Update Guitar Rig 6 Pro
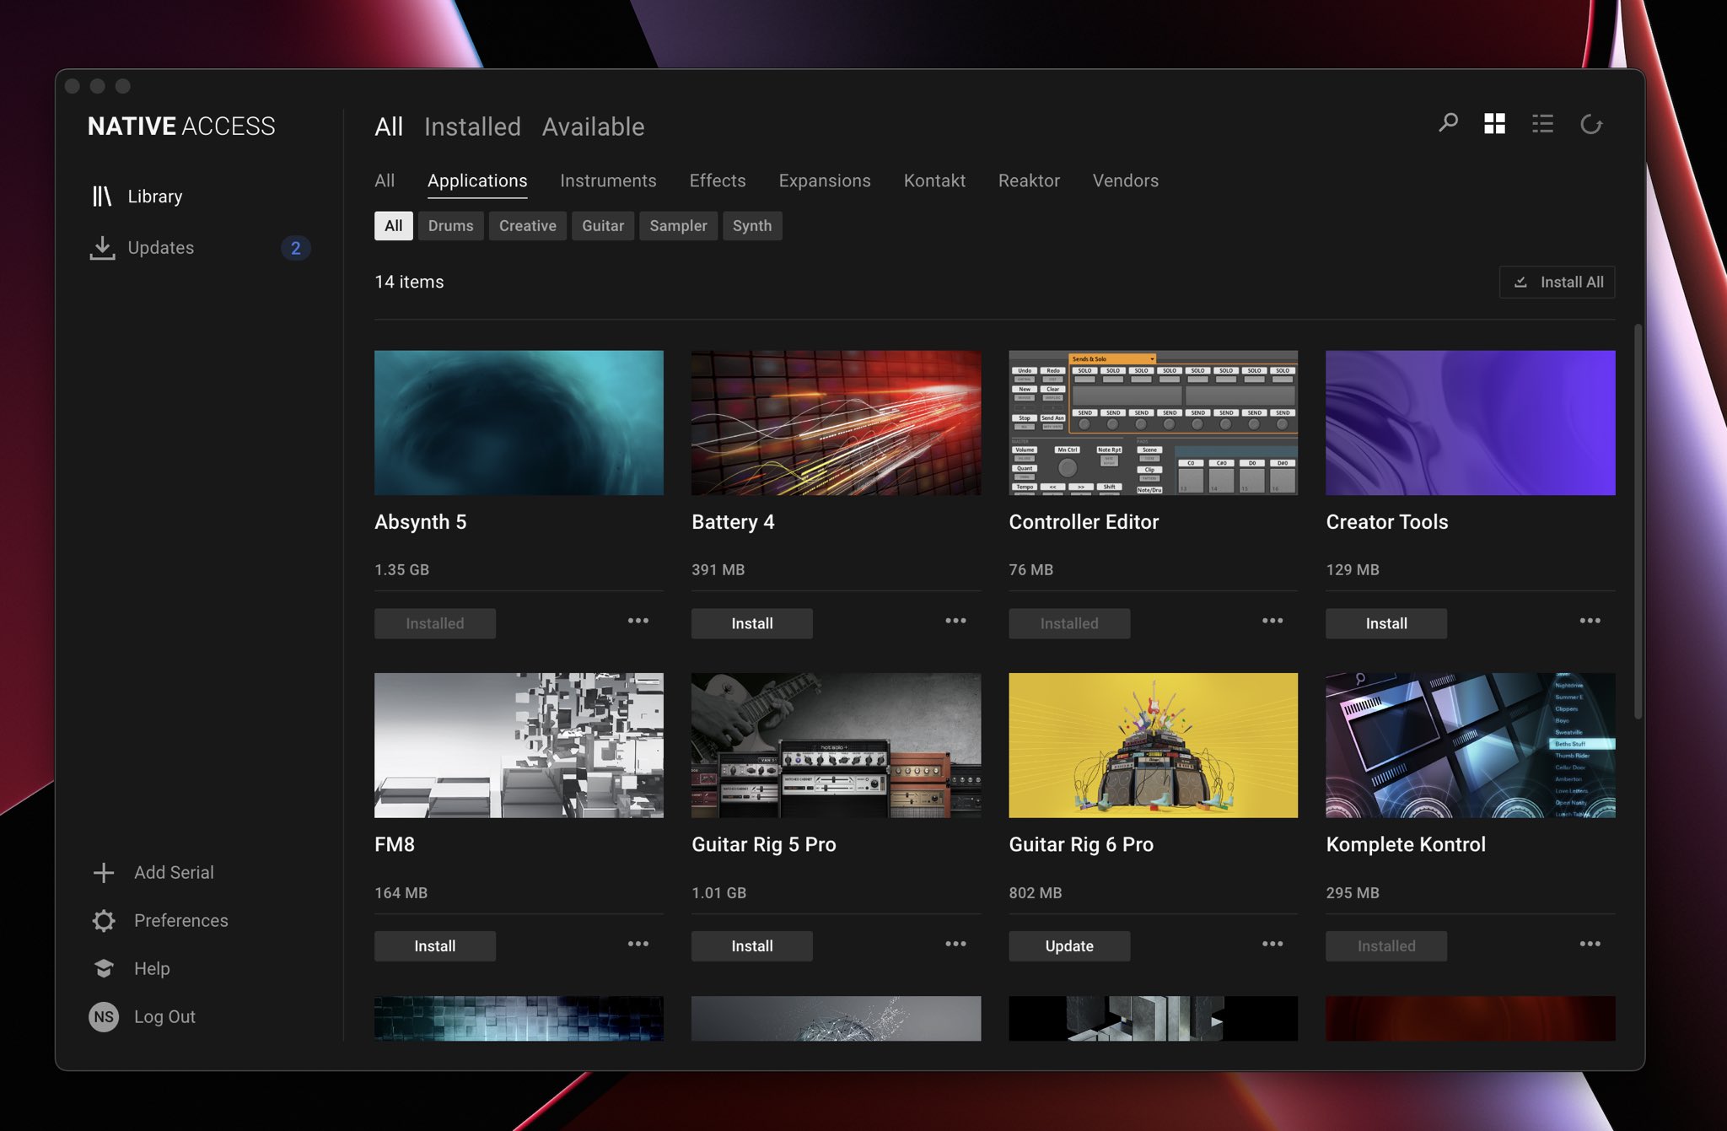Screen dimensions: 1727x1131 [1068, 945]
